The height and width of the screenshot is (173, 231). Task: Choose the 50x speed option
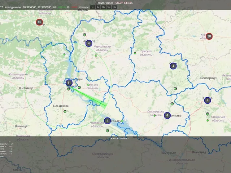pyautogui.click(x=109, y=7)
